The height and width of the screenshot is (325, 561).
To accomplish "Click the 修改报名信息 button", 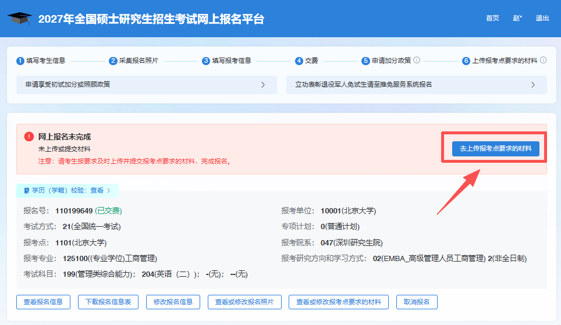I will tap(173, 302).
